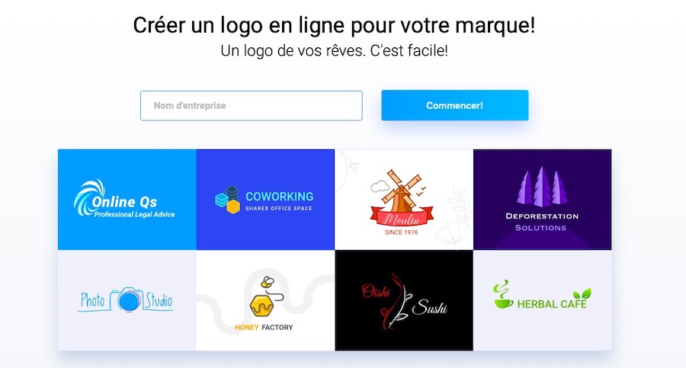Click the koi fish icon in Oishi Sushi
Screen dimensions: 686x368
[x=395, y=302]
